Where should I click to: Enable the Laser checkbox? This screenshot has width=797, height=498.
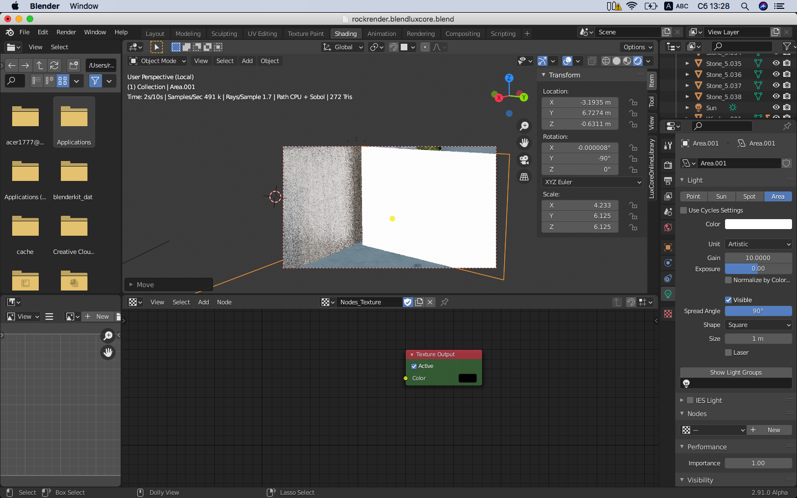728,352
